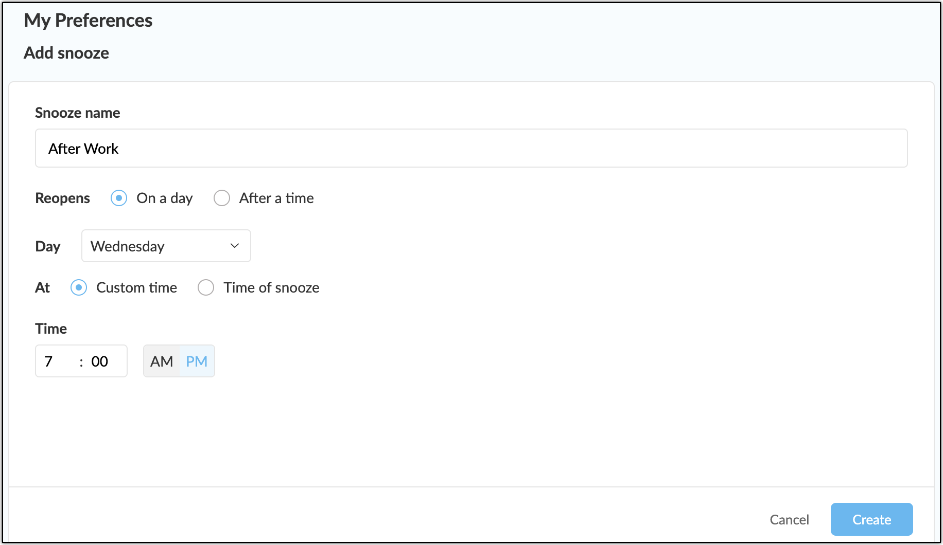The image size is (943, 545).
Task: Open the Day dropdown showing Wednesday
Action: [x=166, y=246]
